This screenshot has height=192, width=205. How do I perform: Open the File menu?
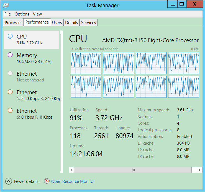coord(7,14)
